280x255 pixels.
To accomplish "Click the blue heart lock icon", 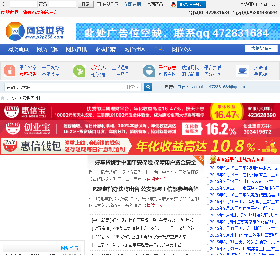I will point(149,71).
